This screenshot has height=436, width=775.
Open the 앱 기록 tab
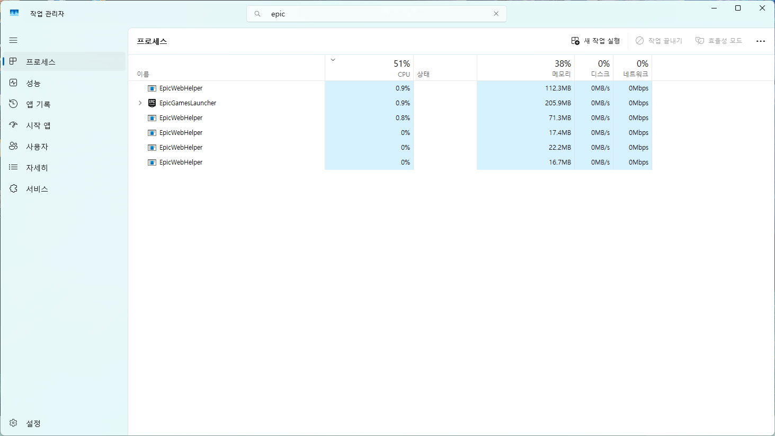coord(64,104)
